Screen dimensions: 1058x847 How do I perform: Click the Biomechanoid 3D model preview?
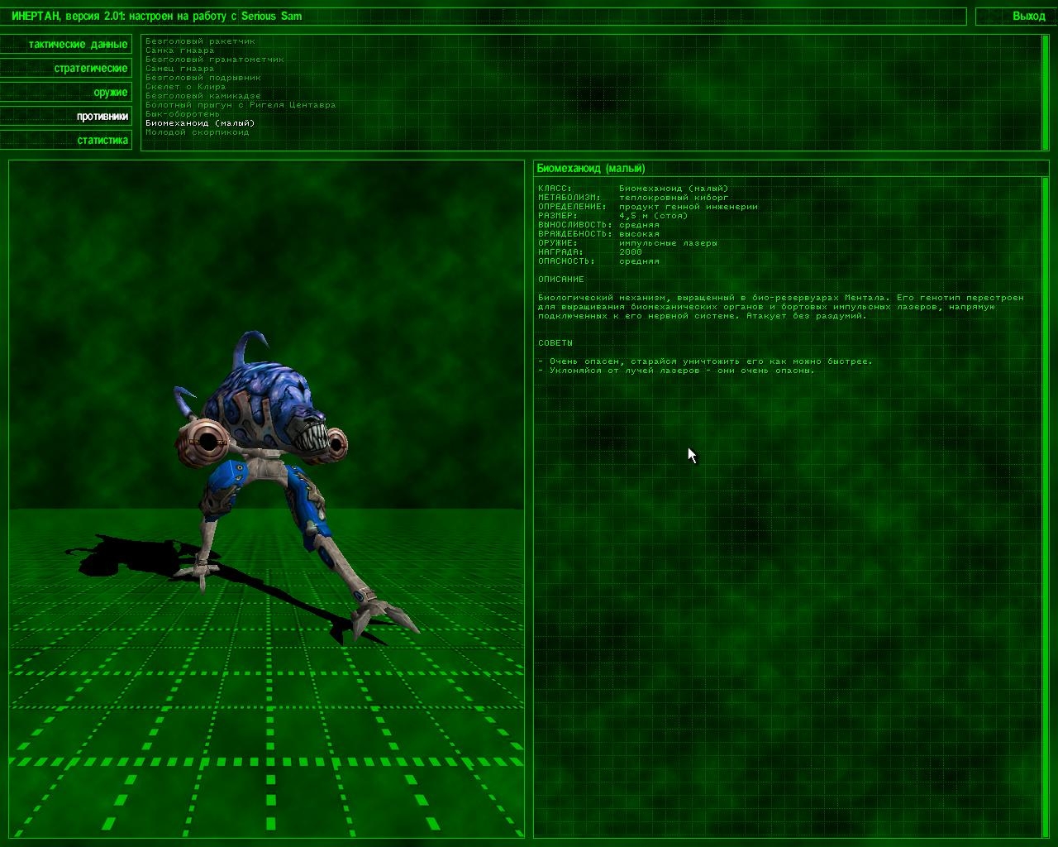click(x=266, y=499)
